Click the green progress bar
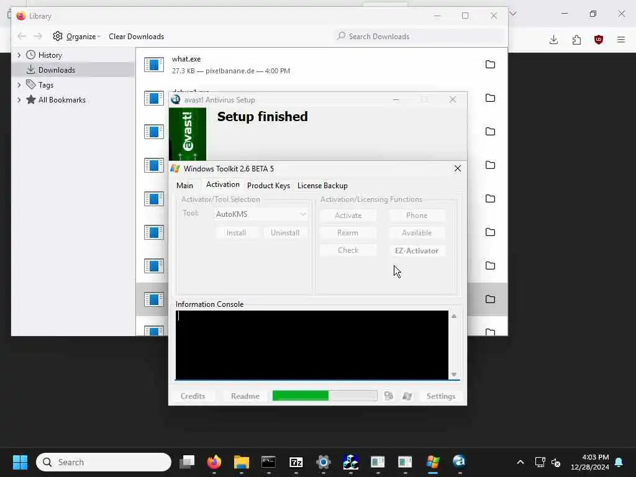636x477 pixels. click(325, 396)
